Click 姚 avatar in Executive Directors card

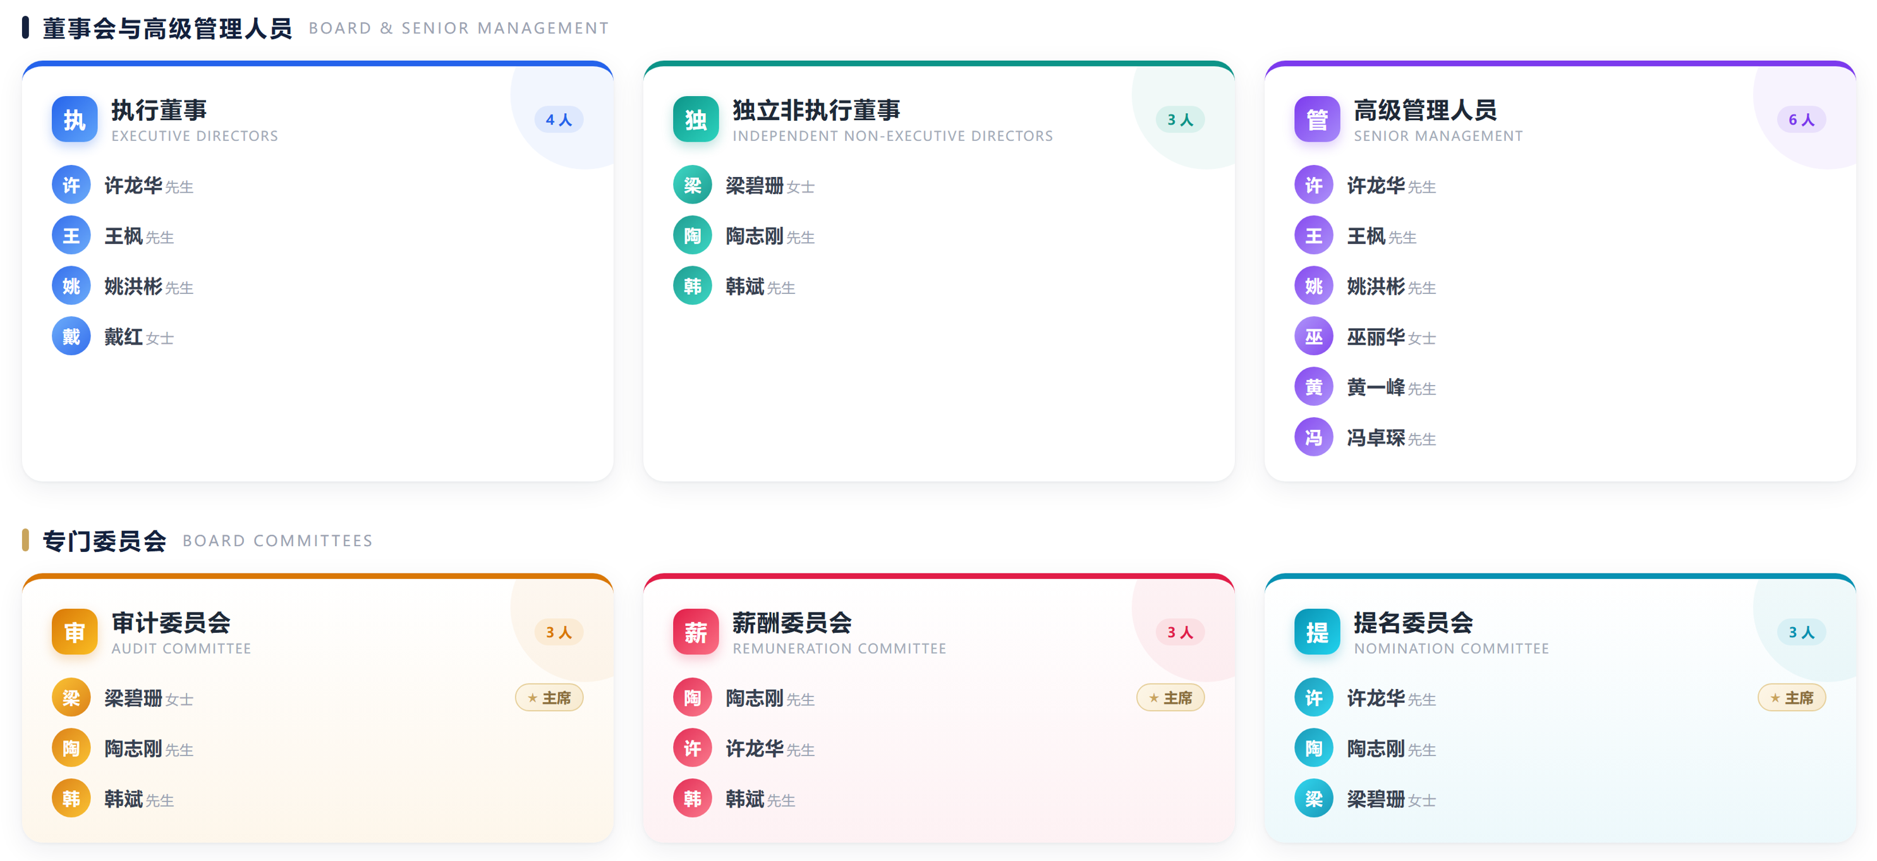71,286
